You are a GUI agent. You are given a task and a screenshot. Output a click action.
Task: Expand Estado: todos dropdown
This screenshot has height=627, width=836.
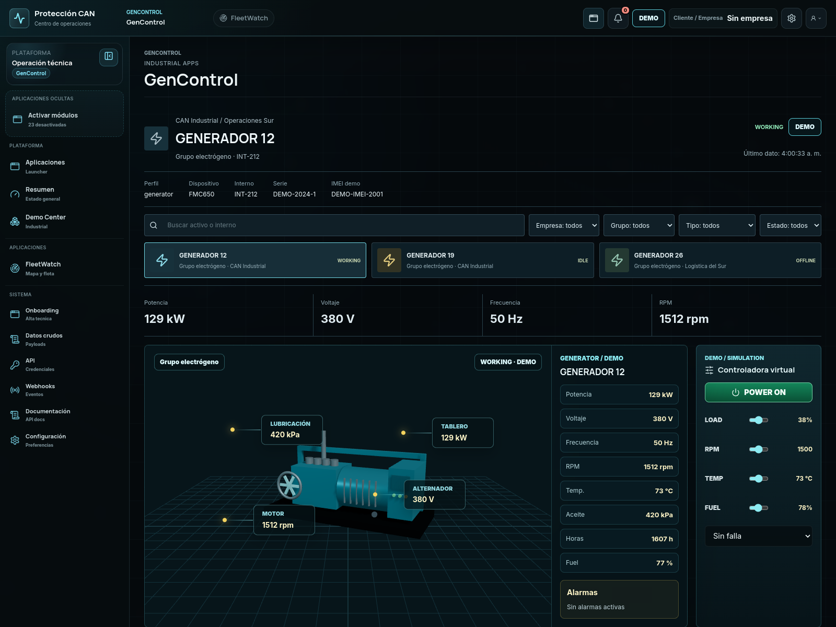(x=791, y=225)
